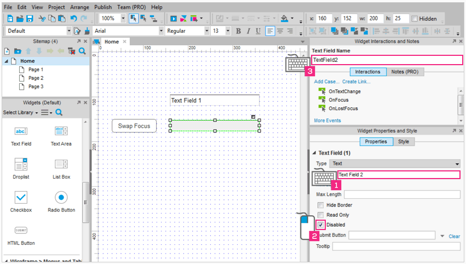This screenshot has width=466, height=264.
Task: Click the Cut scissors icon
Action: point(42,19)
